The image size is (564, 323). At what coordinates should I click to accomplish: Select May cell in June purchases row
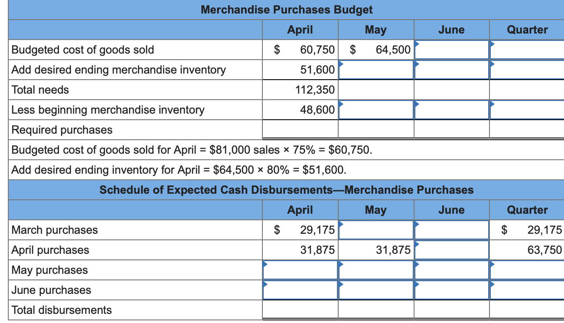click(376, 290)
